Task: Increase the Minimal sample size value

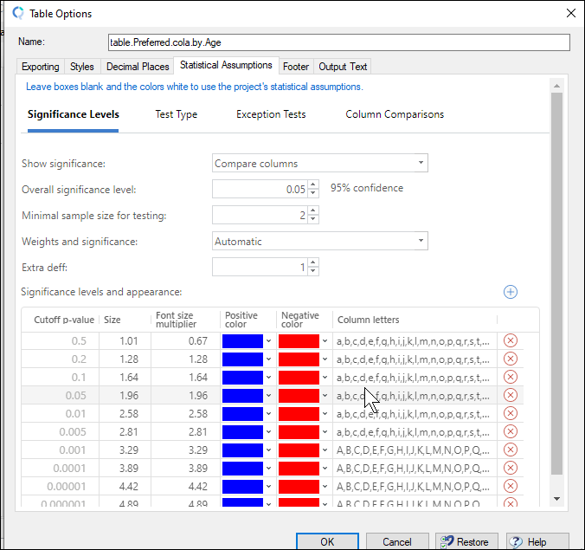Action: click(x=313, y=210)
